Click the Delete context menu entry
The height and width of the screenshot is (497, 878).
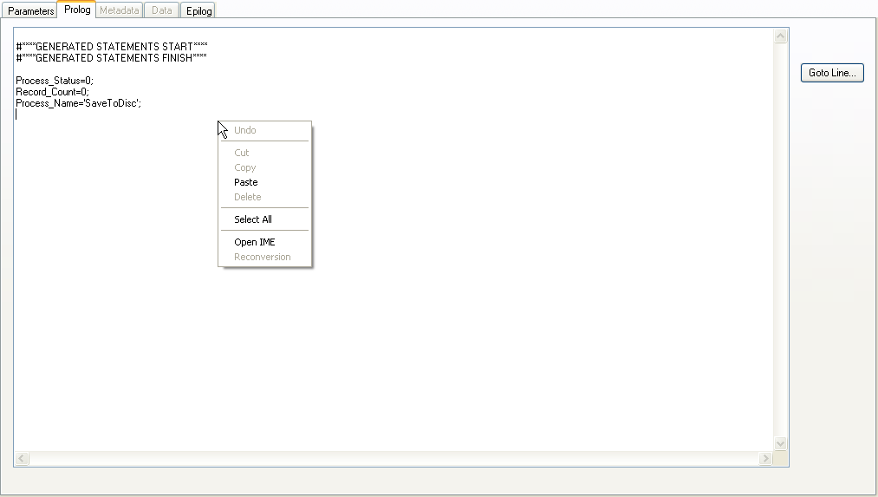(x=248, y=197)
